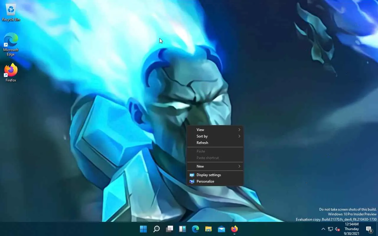This screenshot has width=378, height=236.
Task: Open Display settings from context menu
Action: [215, 175]
